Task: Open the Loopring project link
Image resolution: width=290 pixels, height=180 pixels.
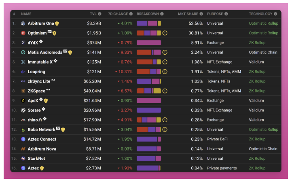Action: tap(36, 72)
